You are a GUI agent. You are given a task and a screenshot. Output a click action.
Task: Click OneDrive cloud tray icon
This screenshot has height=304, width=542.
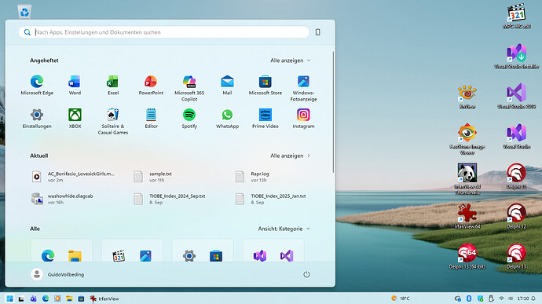458,299
